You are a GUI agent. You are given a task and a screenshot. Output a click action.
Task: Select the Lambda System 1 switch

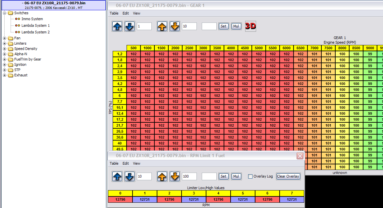coord(35,25)
